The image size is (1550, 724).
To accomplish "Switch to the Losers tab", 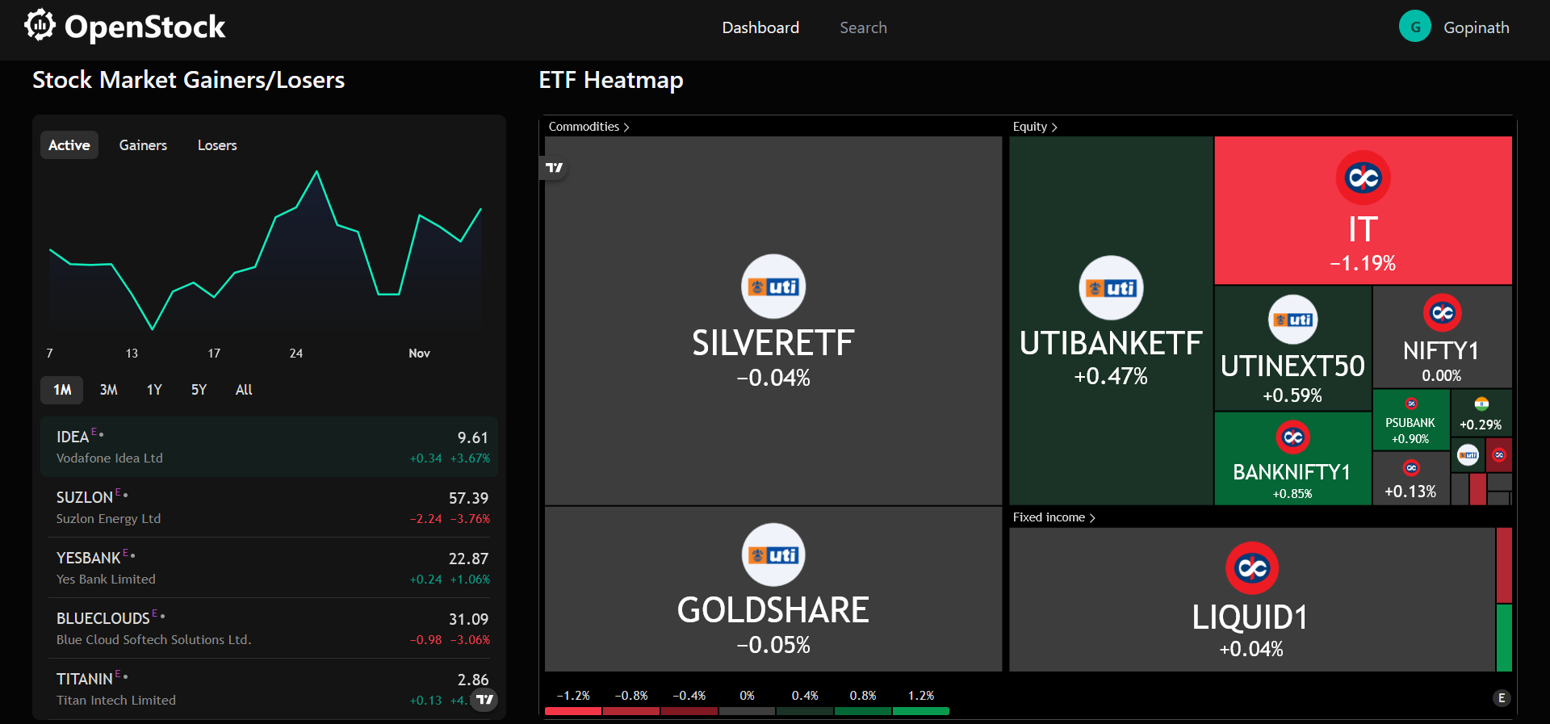I will click(217, 145).
